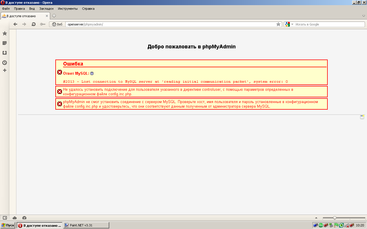This screenshot has height=229, width=367.
Task: Open Opera Link cloud icon in status bar
Action: [x=15, y=218]
